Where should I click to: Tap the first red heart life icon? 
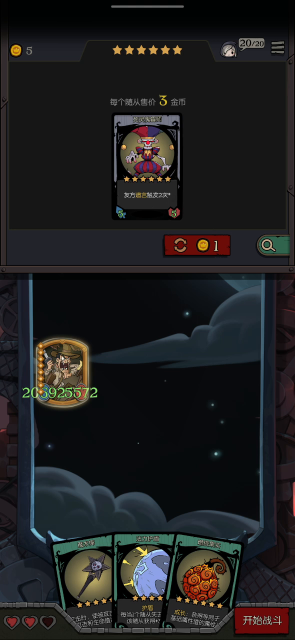(x=12, y=622)
